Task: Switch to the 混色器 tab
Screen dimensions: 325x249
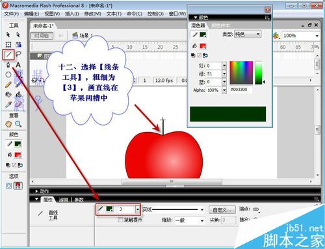Action: click(x=198, y=25)
